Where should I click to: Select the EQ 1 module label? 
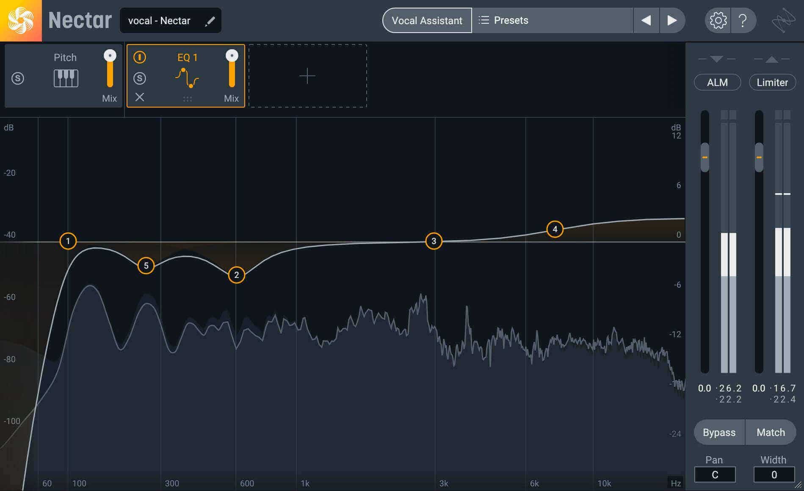click(x=187, y=57)
